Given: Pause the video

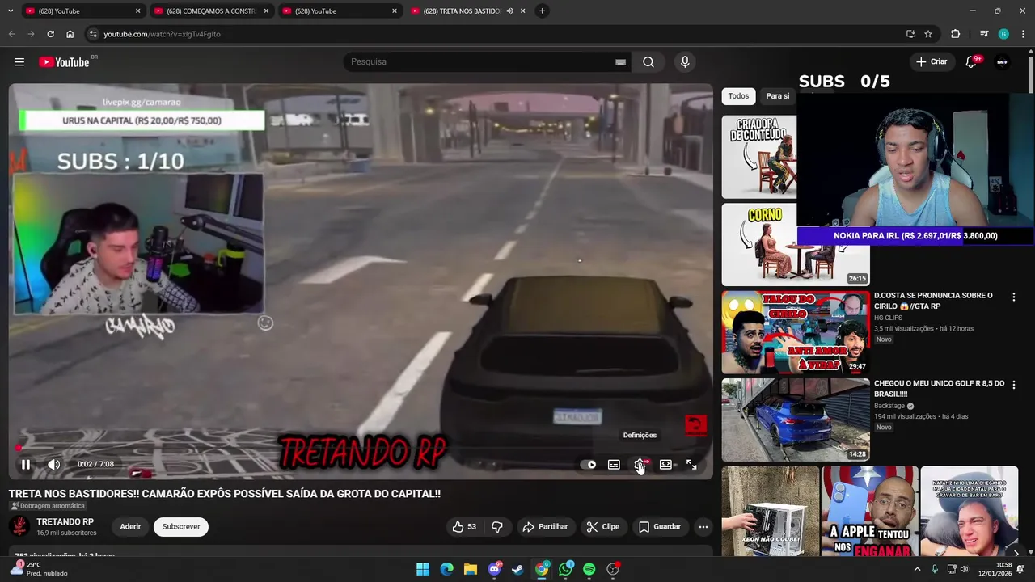Looking at the screenshot, I should coord(26,465).
